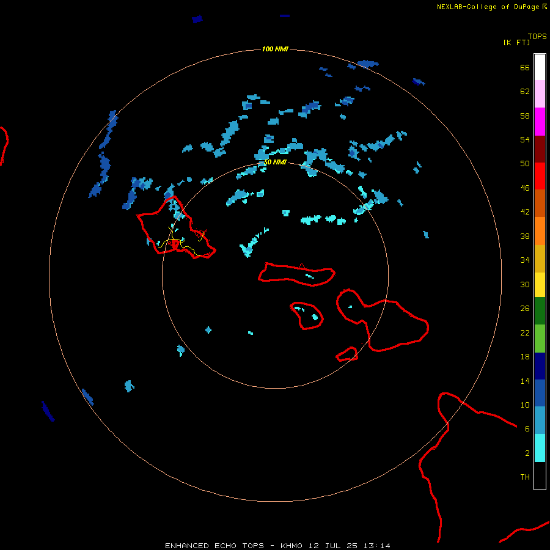Click the 54 legend value
This screenshot has height=550, width=550.
point(525,139)
